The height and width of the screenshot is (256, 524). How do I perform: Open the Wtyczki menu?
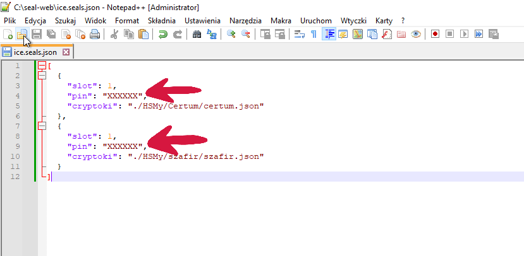pyautogui.click(x=353, y=21)
